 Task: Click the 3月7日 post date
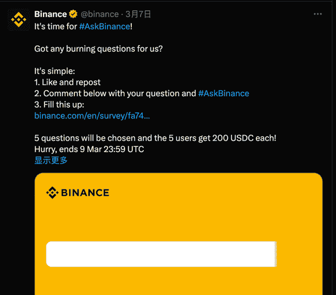(138, 14)
